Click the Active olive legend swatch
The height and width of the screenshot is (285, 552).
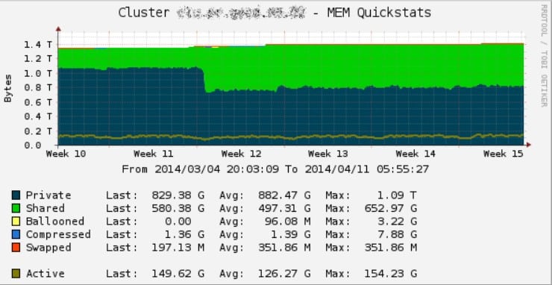16,273
